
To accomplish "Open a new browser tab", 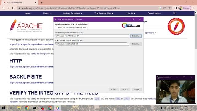I will click(x=42, y=2).
